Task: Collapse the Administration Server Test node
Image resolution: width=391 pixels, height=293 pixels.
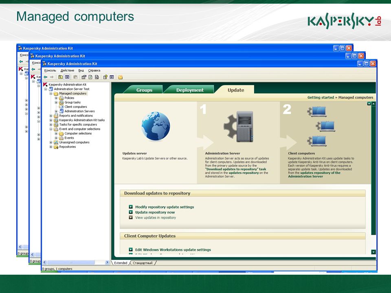Action: 46,89
